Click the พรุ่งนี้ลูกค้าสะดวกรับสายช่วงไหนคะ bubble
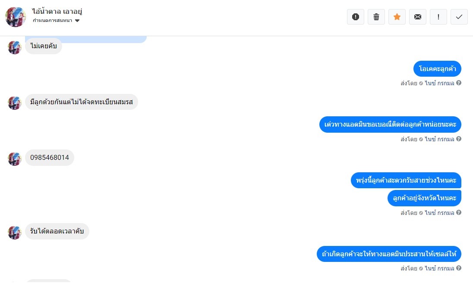Screen dimensions: 473x283 (406, 180)
